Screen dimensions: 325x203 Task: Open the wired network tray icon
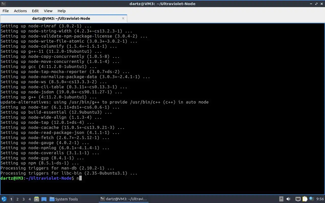[x=298, y=199]
